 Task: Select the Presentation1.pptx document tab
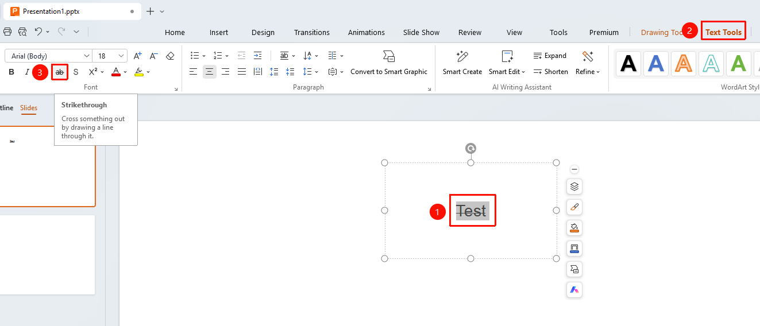(72, 11)
